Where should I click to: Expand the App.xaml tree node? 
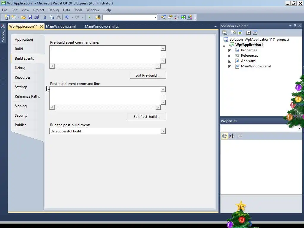click(x=229, y=61)
